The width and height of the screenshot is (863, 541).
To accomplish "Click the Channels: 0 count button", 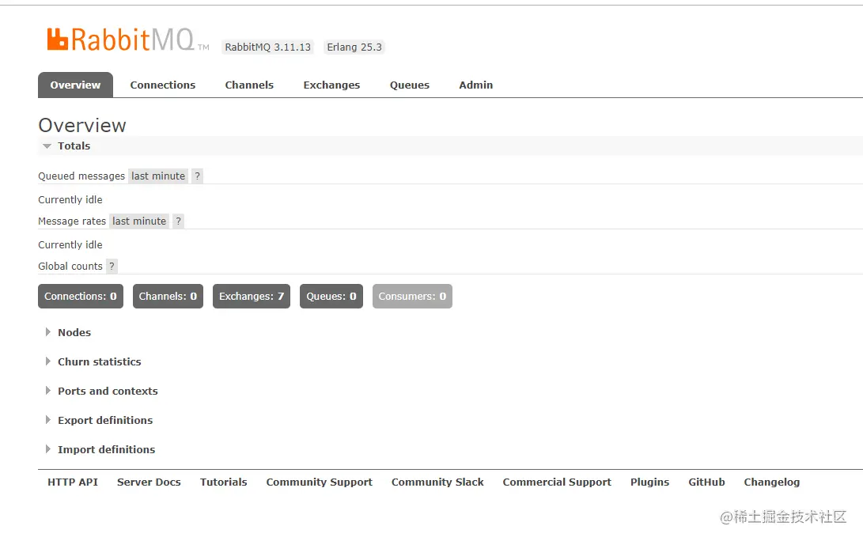I will [168, 296].
